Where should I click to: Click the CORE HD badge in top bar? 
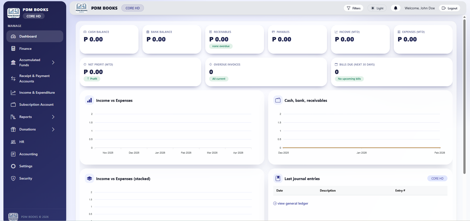(132, 8)
